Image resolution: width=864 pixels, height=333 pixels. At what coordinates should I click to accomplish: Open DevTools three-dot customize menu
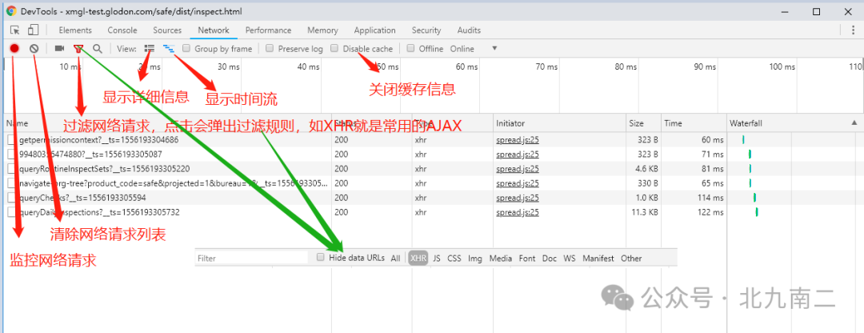854,30
